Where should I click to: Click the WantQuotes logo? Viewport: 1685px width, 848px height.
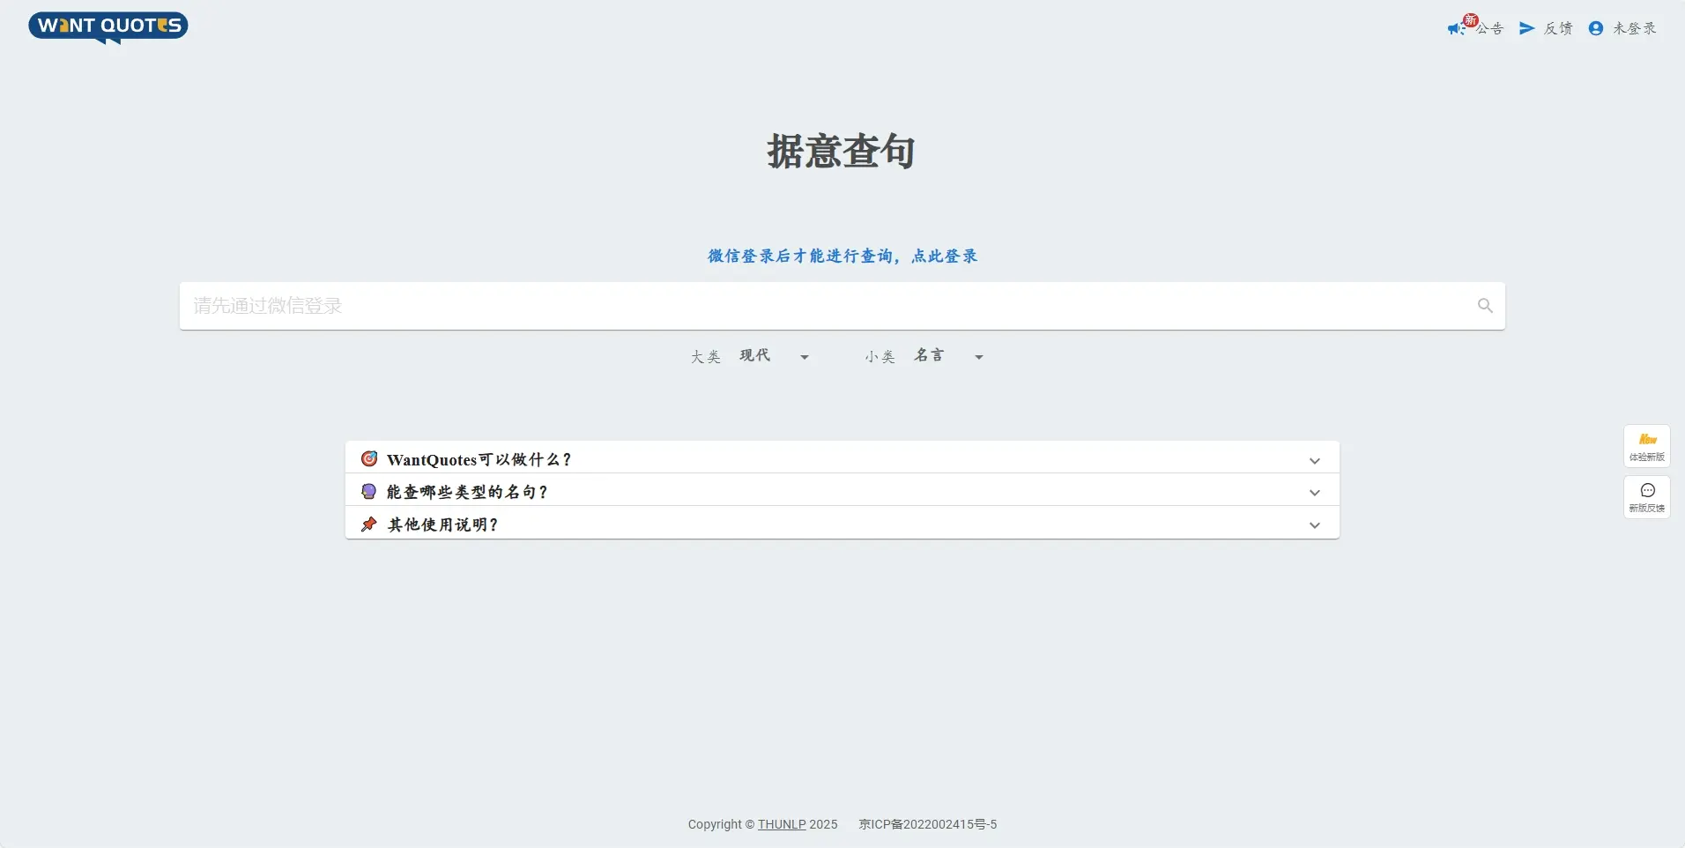point(108,26)
